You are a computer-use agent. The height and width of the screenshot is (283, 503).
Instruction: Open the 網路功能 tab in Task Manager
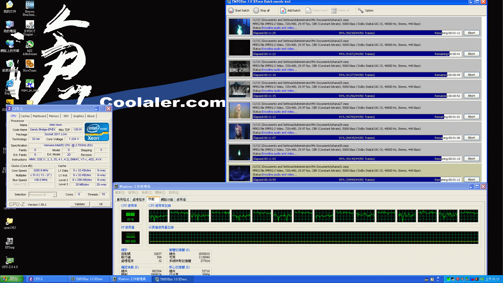pos(167,199)
